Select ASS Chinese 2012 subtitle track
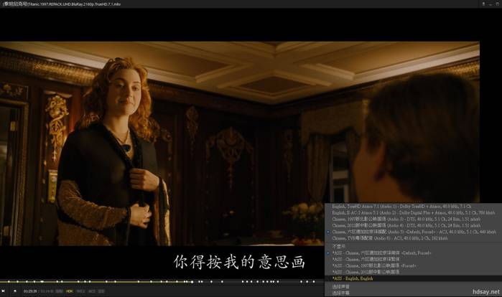This screenshot has height=297, width=502. 413,272
